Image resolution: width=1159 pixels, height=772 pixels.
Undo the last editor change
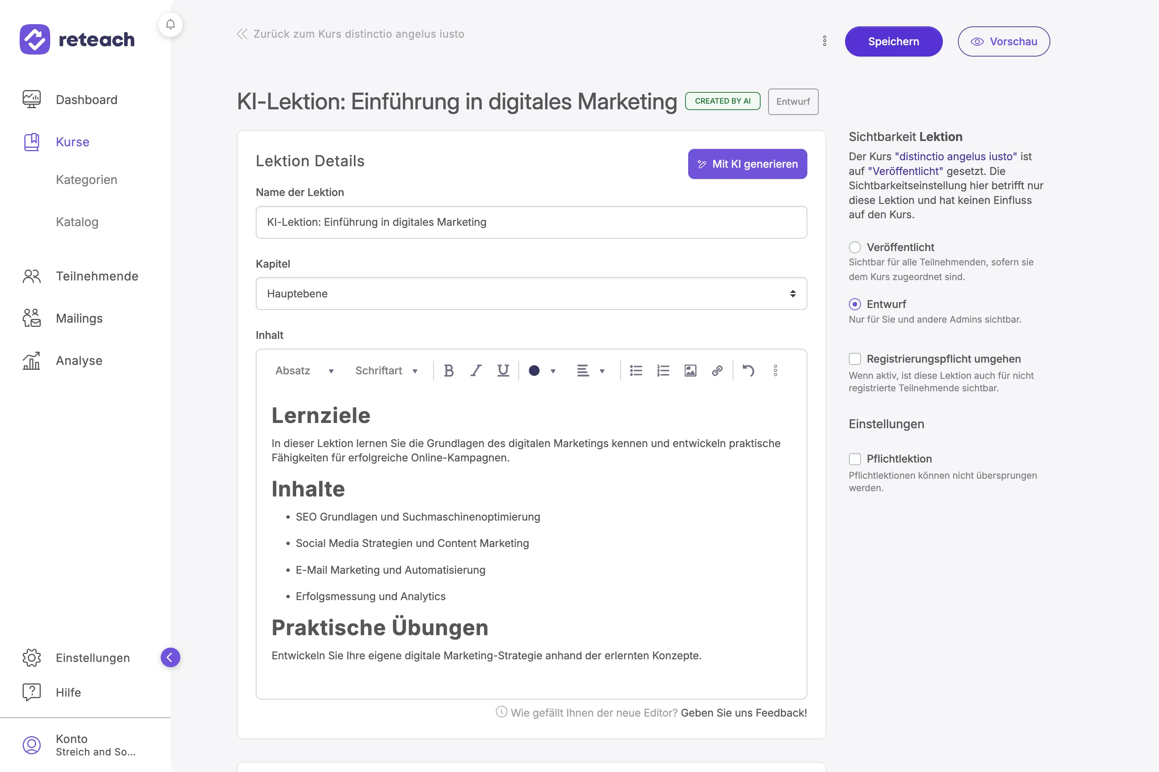(x=748, y=371)
